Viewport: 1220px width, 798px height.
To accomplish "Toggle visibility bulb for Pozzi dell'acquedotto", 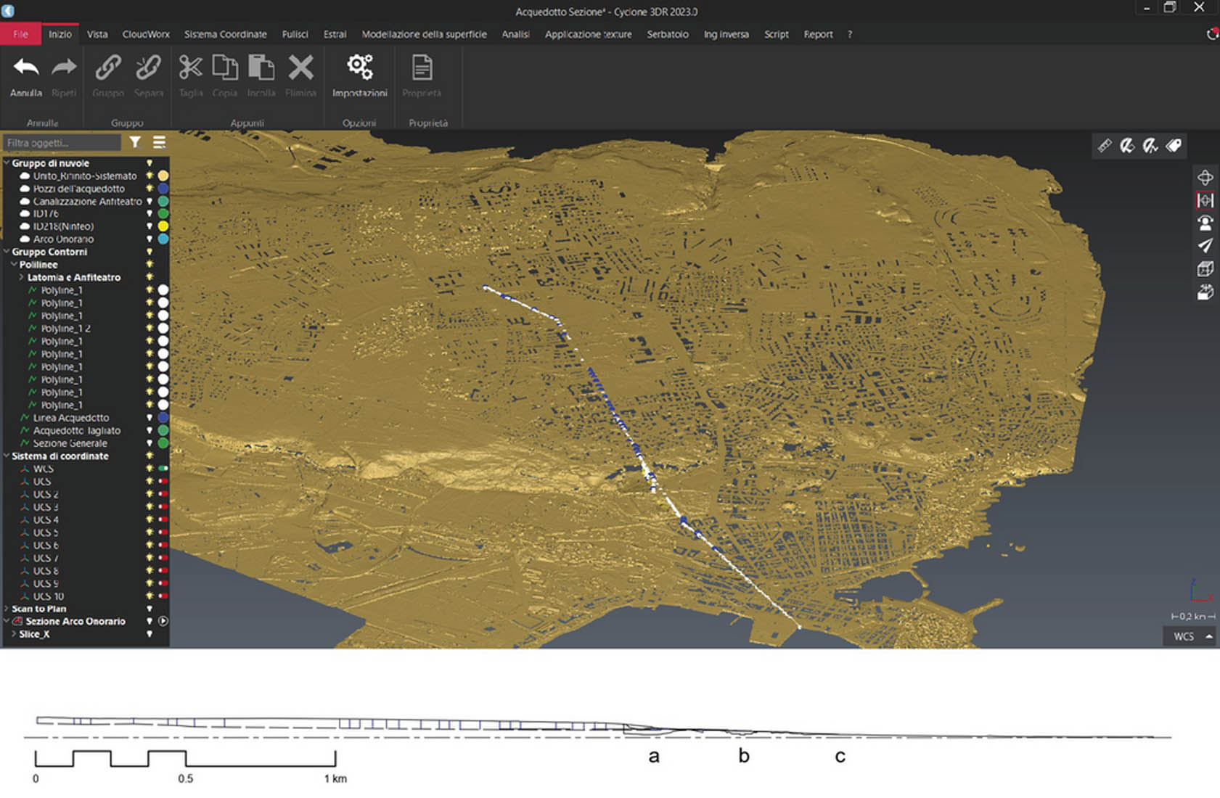I will click(150, 189).
